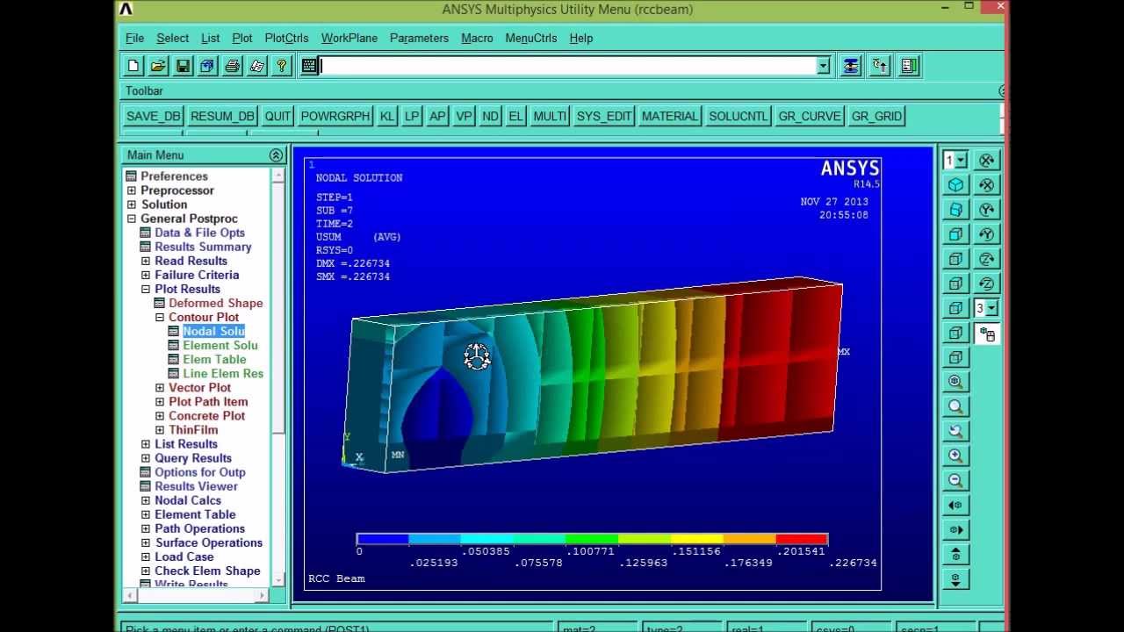The height and width of the screenshot is (632, 1124).
Task: Click the command prompt keyboard icon
Action: 309,66
